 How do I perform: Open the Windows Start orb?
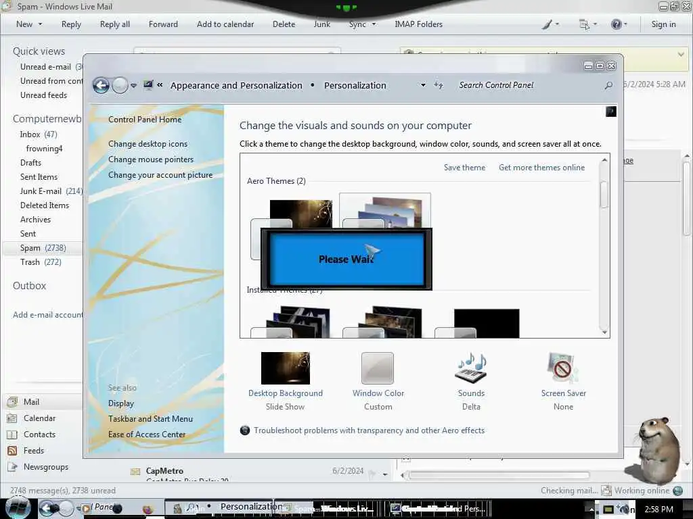(18, 508)
